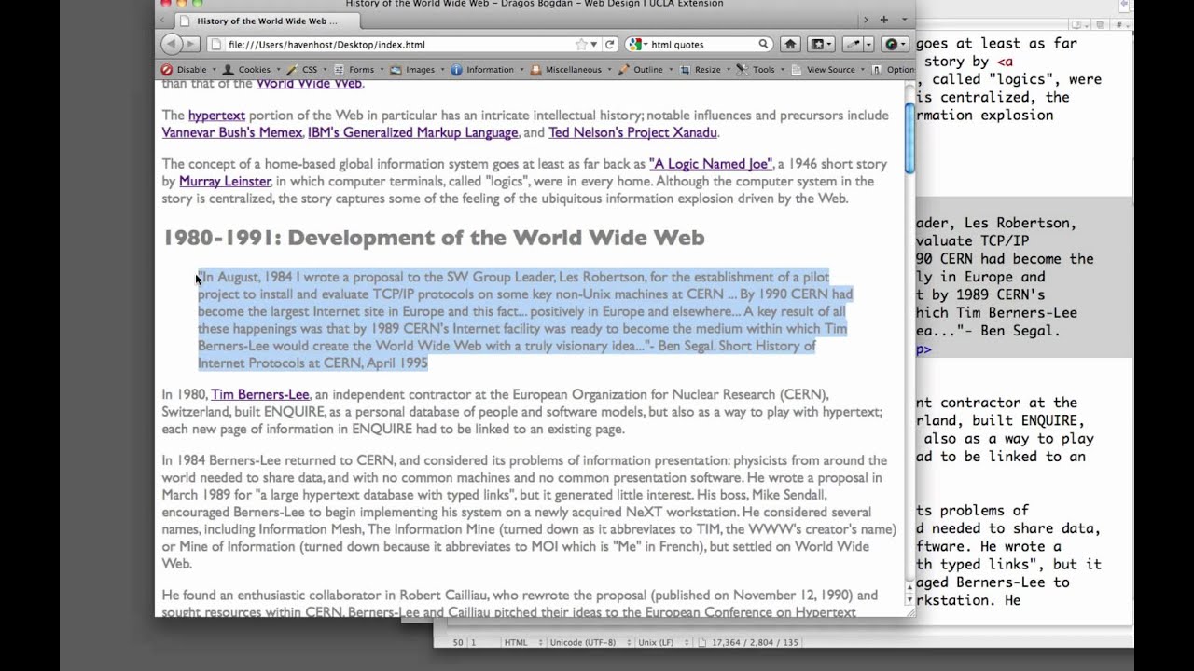The image size is (1194, 671).
Task: Bookmark this page with the star icon
Action: click(x=581, y=44)
